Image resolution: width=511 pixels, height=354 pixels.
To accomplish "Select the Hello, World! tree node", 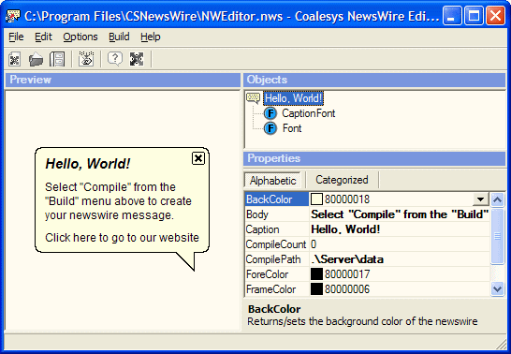I will [293, 98].
